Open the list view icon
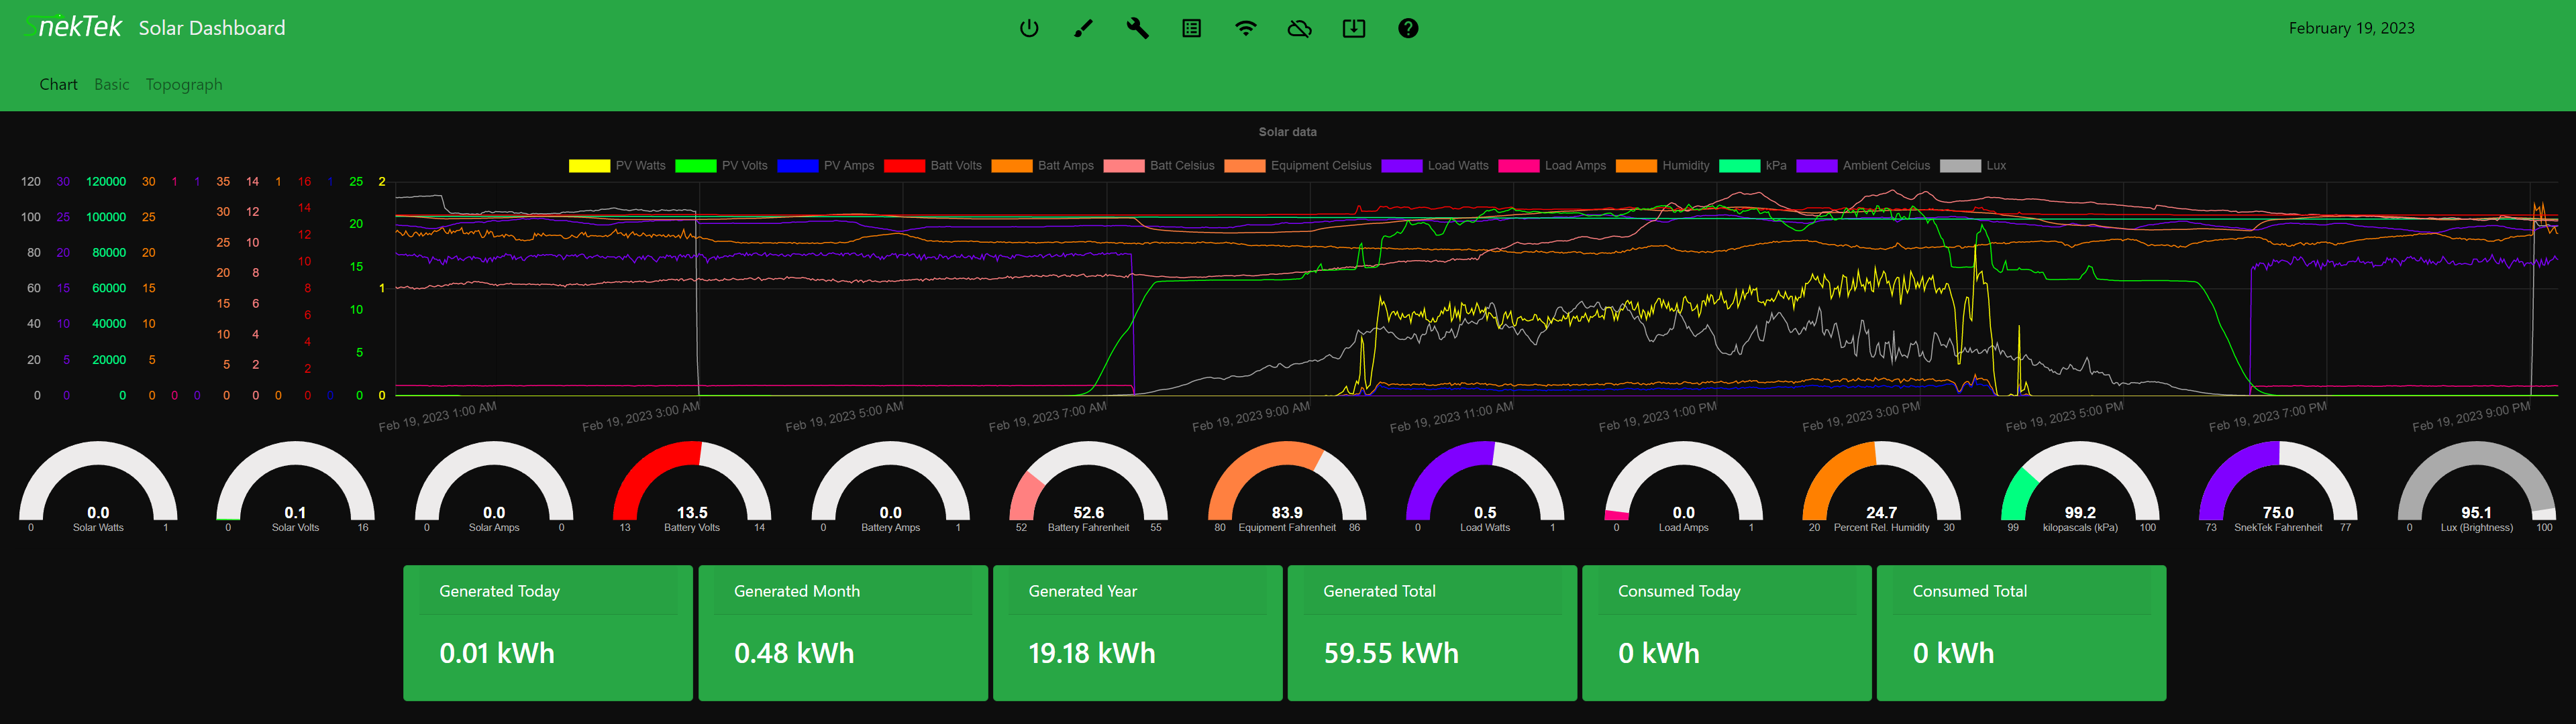This screenshot has width=2576, height=724. [x=1191, y=29]
